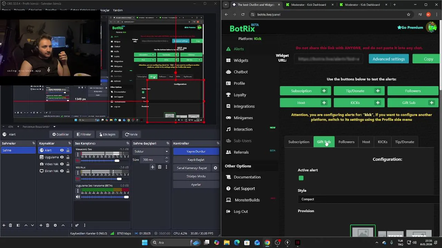The width and height of the screenshot is (442, 248).
Task: Open the Windows Start menu
Action: 145,242
